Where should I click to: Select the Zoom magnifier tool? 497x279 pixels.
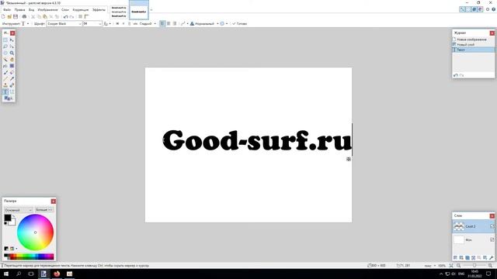click(12, 53)
